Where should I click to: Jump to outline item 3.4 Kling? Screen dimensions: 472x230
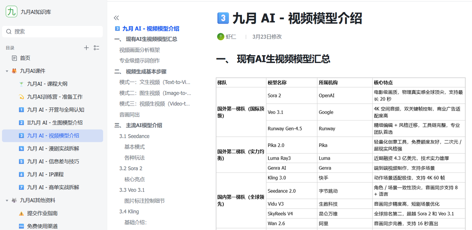pyautogui.click(x=129, y=212)
